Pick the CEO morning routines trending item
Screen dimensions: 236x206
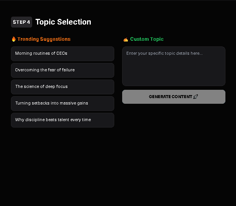click(x=62, y=54)
